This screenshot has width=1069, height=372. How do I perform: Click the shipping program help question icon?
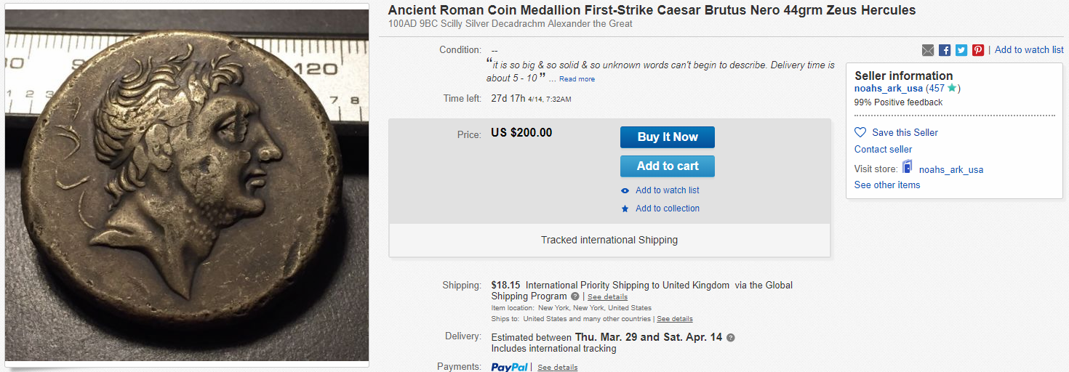coord(575,296)
